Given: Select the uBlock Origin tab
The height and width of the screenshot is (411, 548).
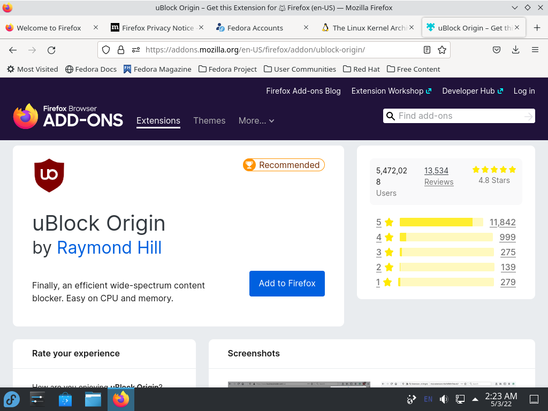Looking at the screenshot, I should [x=473, y=28].
